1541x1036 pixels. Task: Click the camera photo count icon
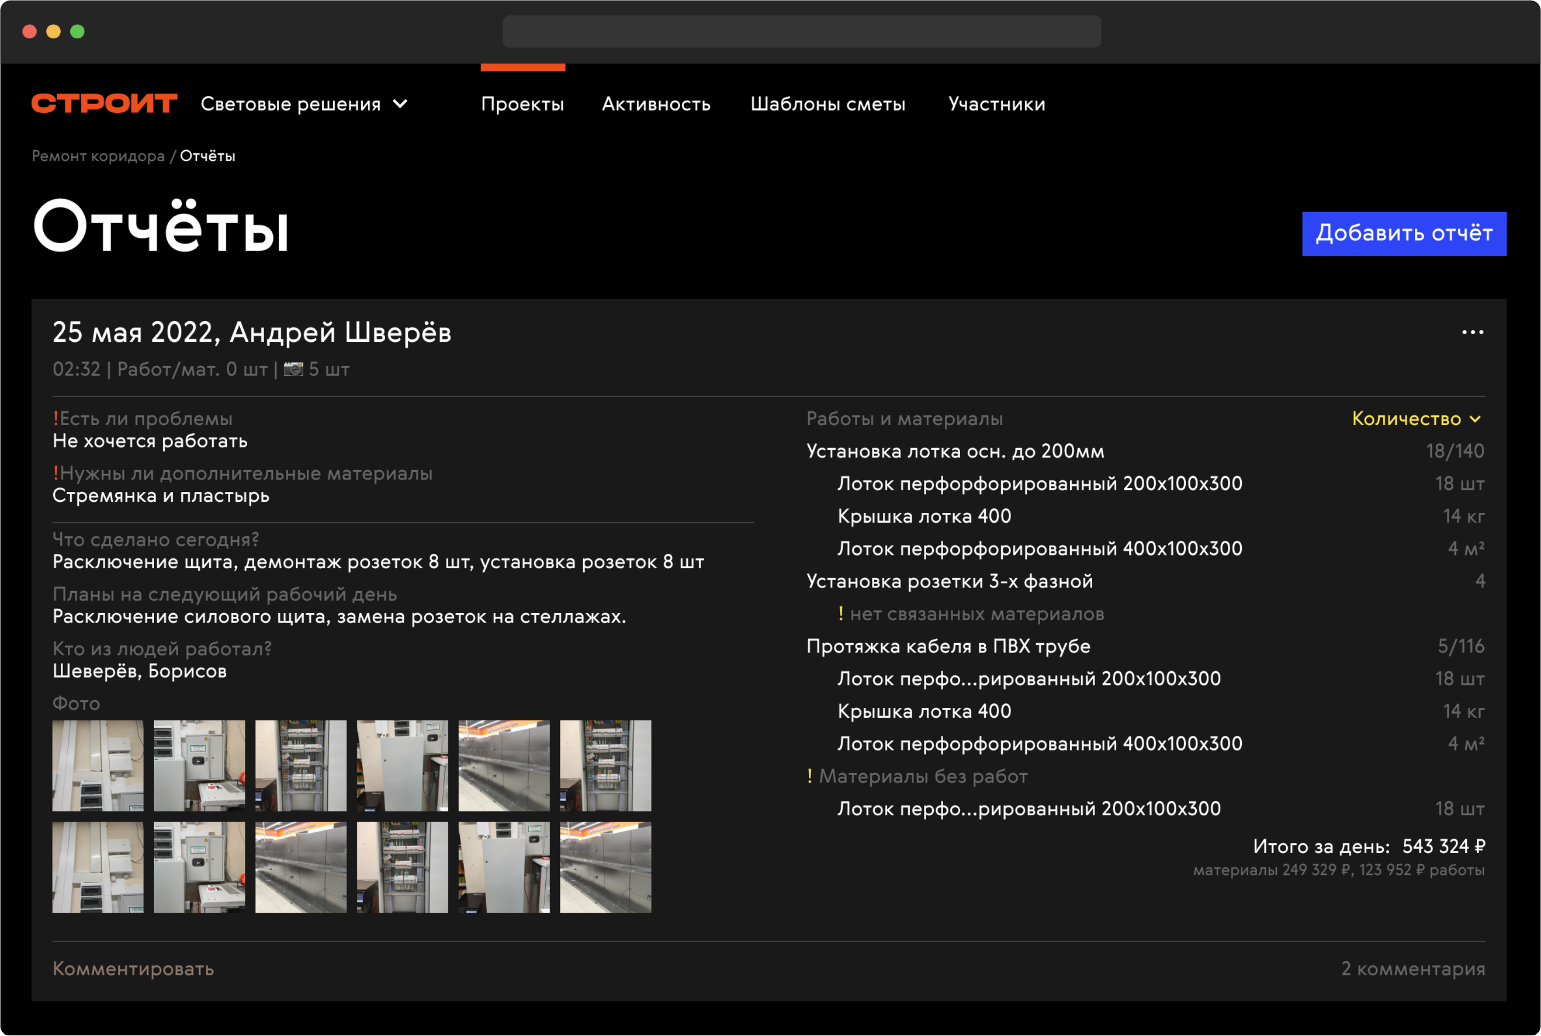coord(293,369)
